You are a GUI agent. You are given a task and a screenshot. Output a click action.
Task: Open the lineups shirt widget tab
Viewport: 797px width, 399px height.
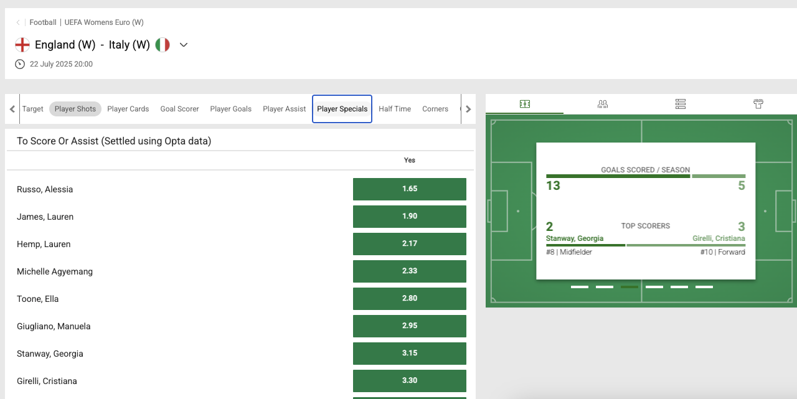[x=758, y=104]
